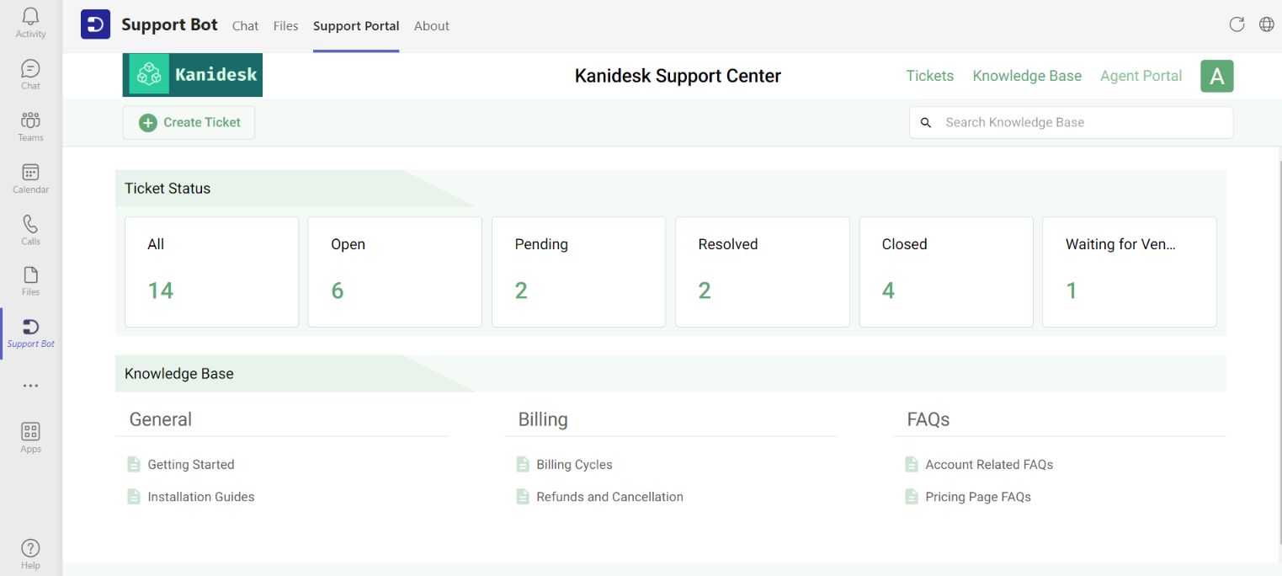Open the Apps section from the sidebar
The image size is (1282, 576).
point(30,435)
